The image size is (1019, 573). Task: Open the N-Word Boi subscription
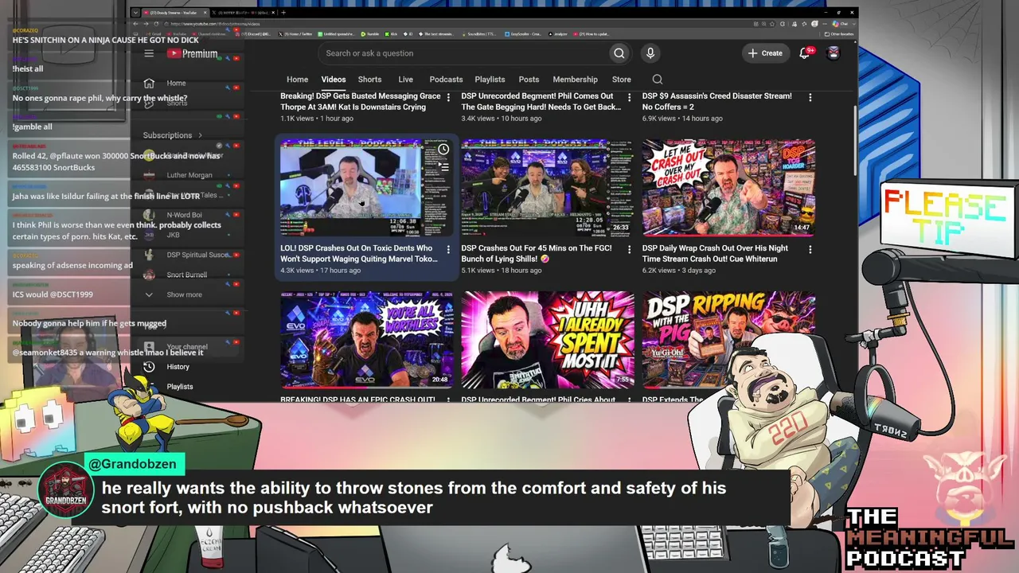coord(184,215)
